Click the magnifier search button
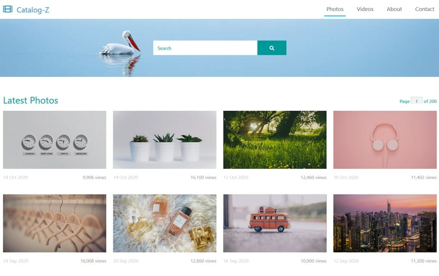The height and width of the screenshot is (276, 439). click(x=271, y=48)
